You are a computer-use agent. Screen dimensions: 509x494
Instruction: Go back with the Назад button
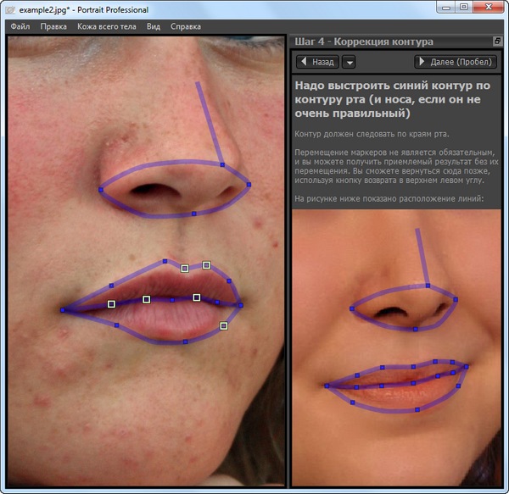[x=317, y=62]
